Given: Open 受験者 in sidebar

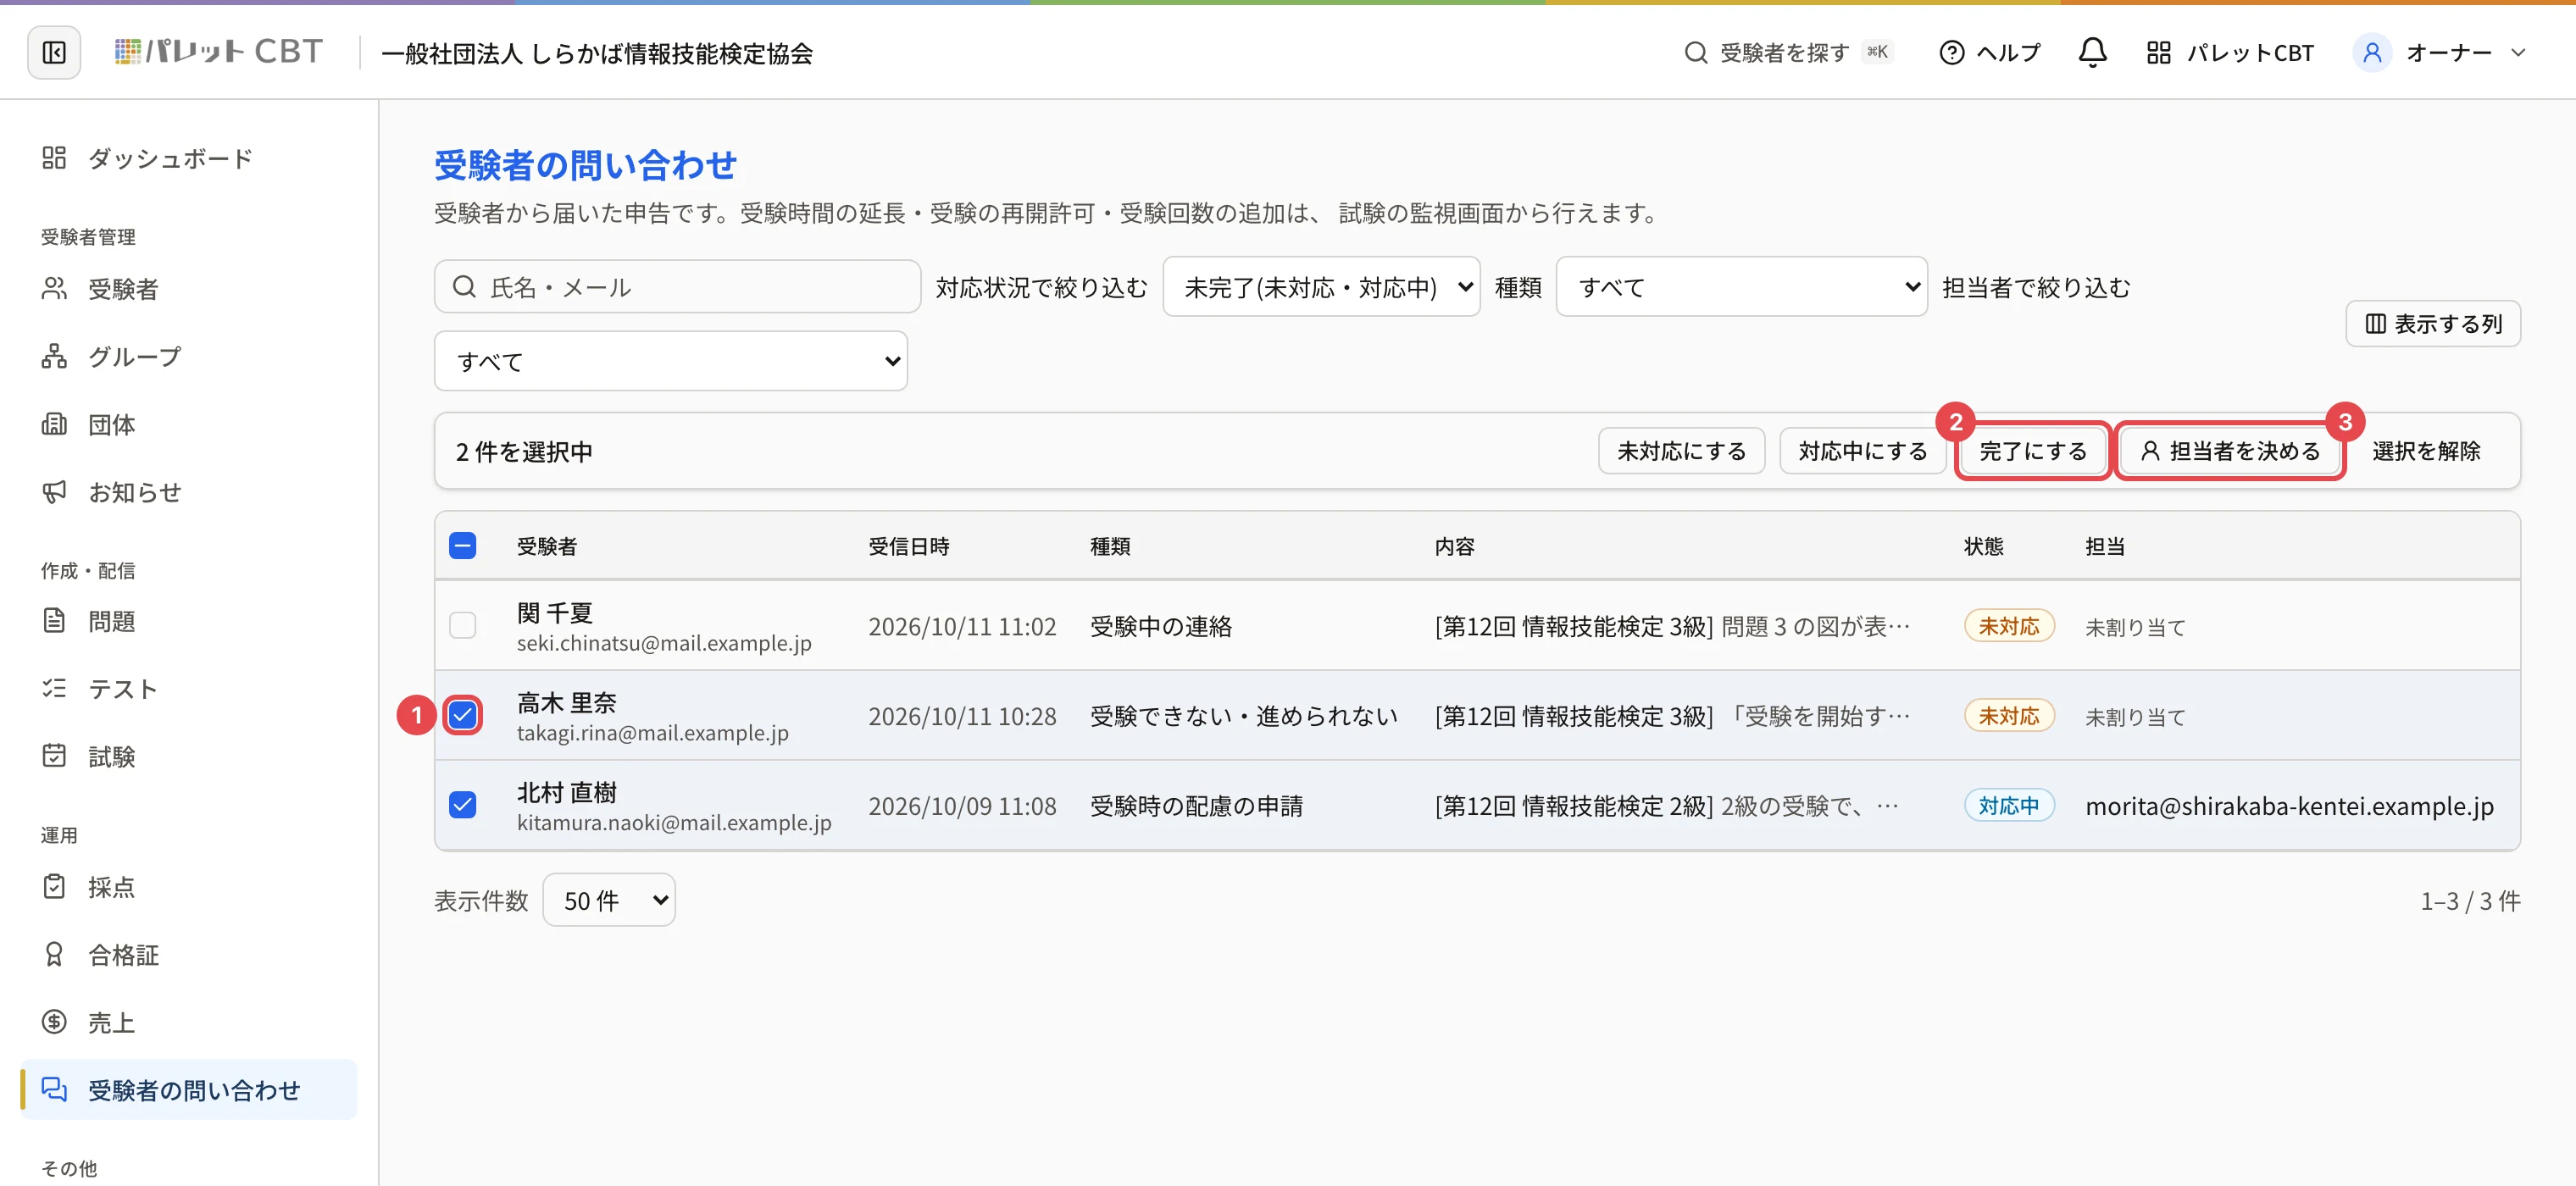Looking at the screenshot, I should (x=188, y=289).
